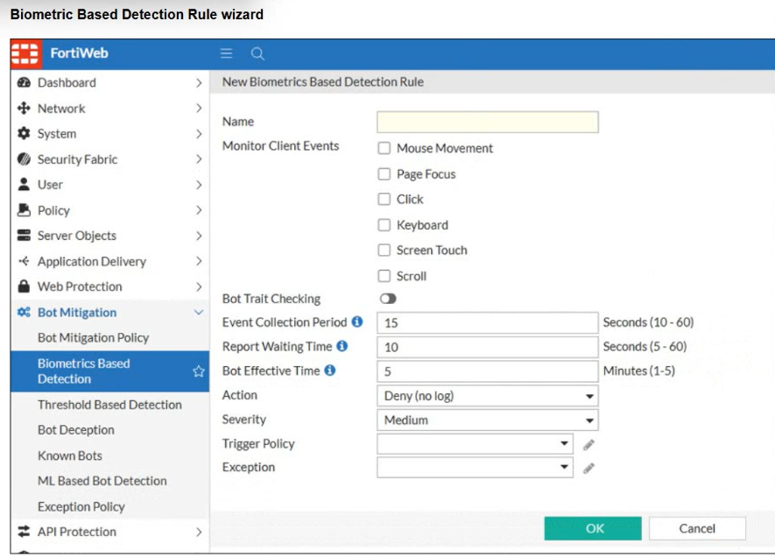Open the Action dropdown showing Deny (no log)

(488, 396)
